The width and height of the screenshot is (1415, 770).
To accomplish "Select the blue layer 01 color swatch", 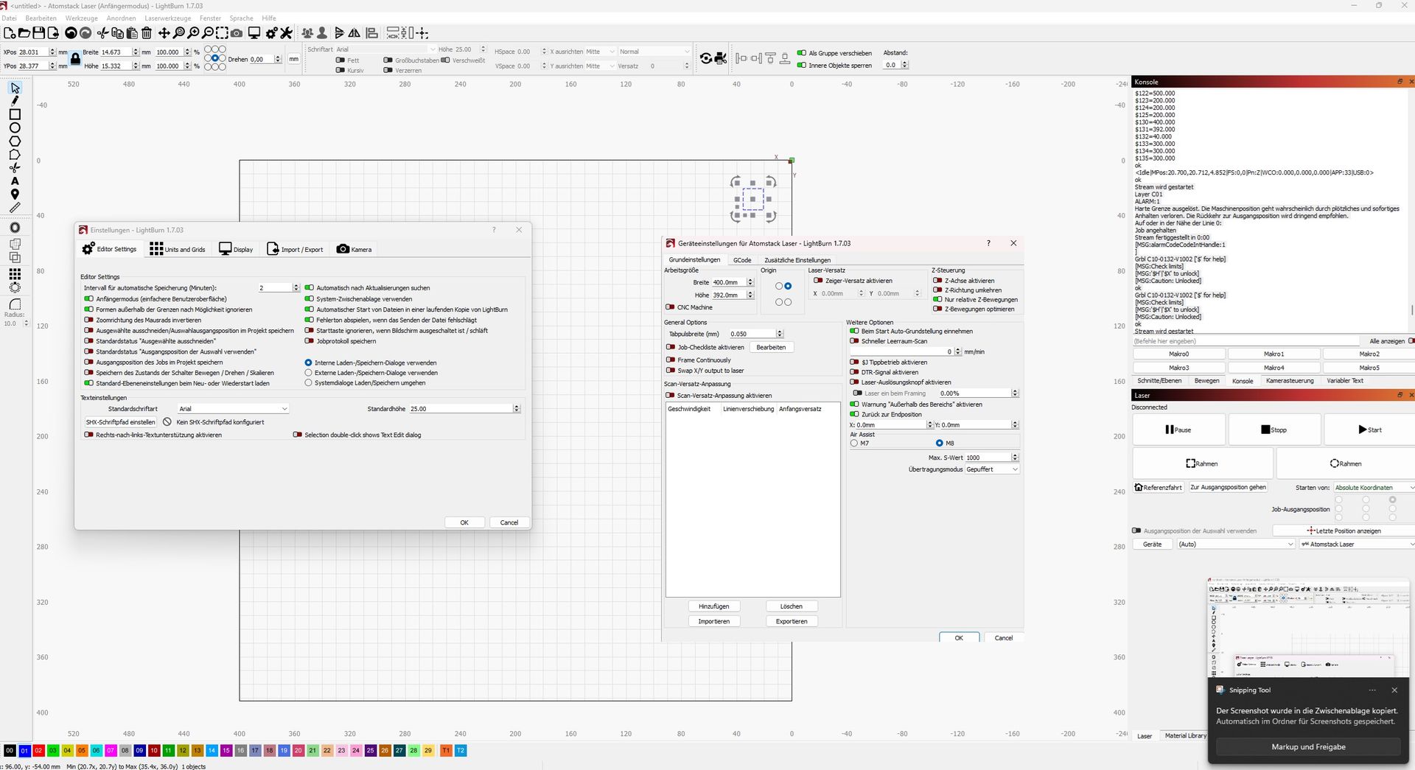I will [x=24, y=750].
